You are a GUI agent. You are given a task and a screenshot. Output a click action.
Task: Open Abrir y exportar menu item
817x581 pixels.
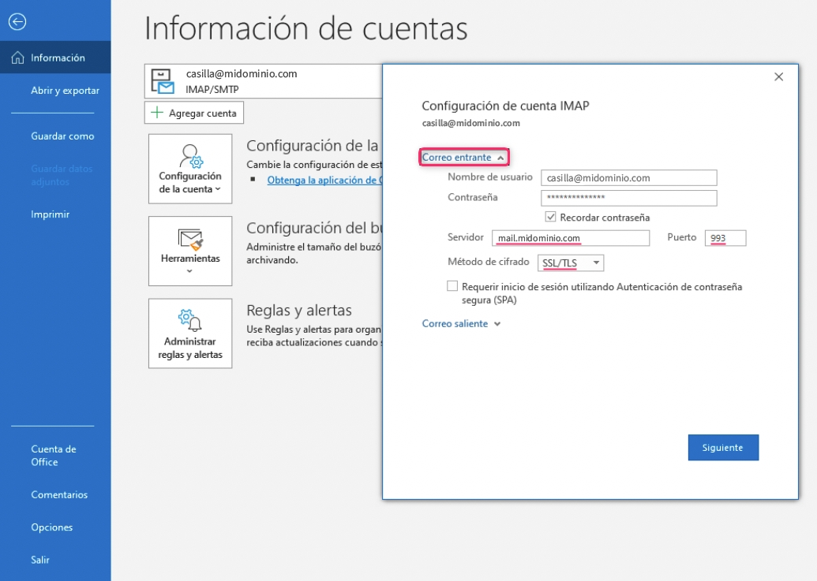tap(65, 91)
